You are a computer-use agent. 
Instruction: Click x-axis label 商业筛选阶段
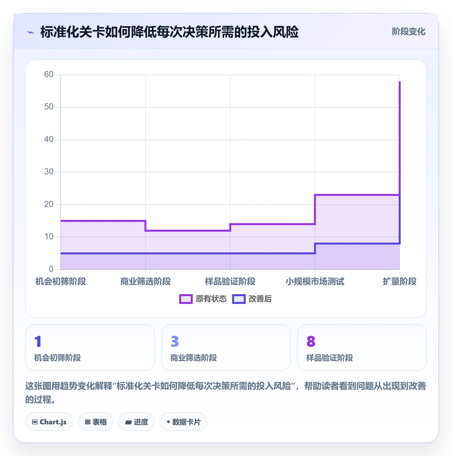[146, 282]
